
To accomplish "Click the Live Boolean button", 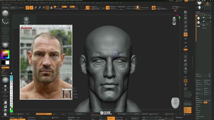I will click(21, 8).
